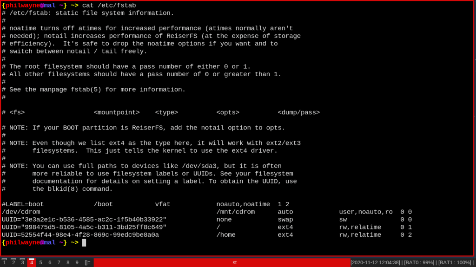Click the /dev/cdrom entry in fstab output
476x267 pixels.
21,212
